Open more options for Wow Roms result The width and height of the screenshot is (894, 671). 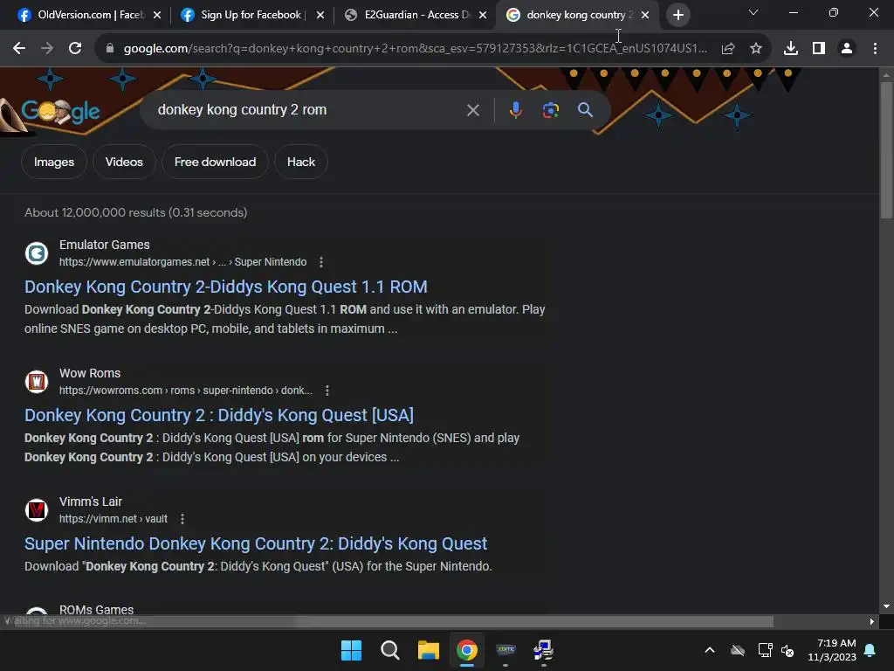click(327, 391)
